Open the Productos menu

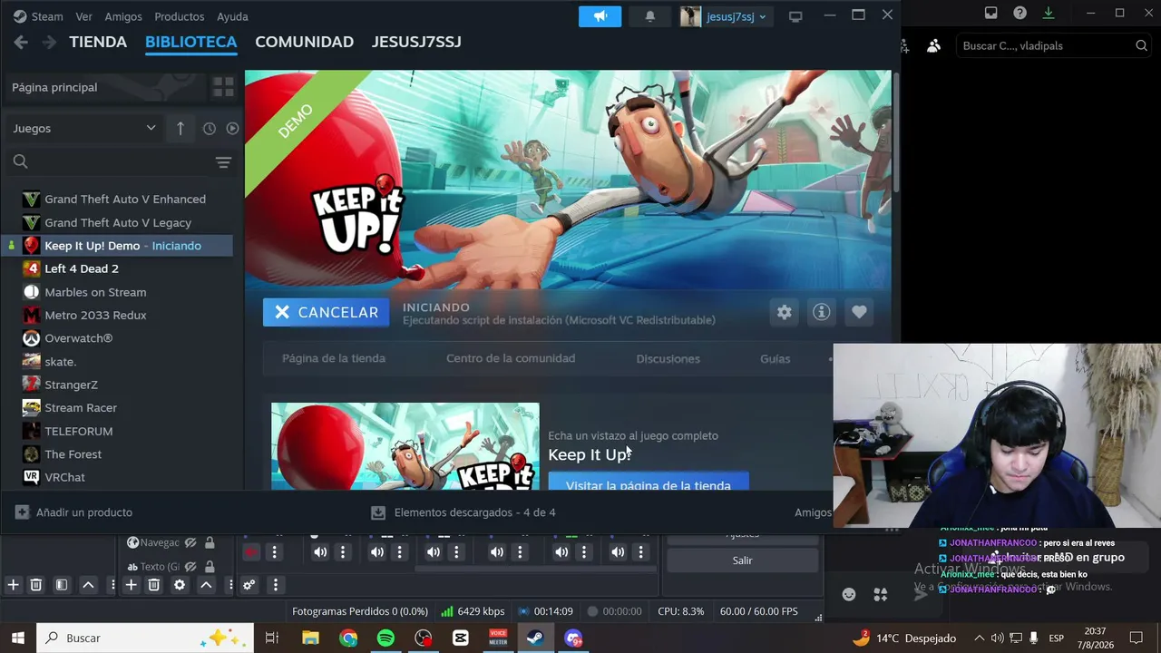[179, 16]
